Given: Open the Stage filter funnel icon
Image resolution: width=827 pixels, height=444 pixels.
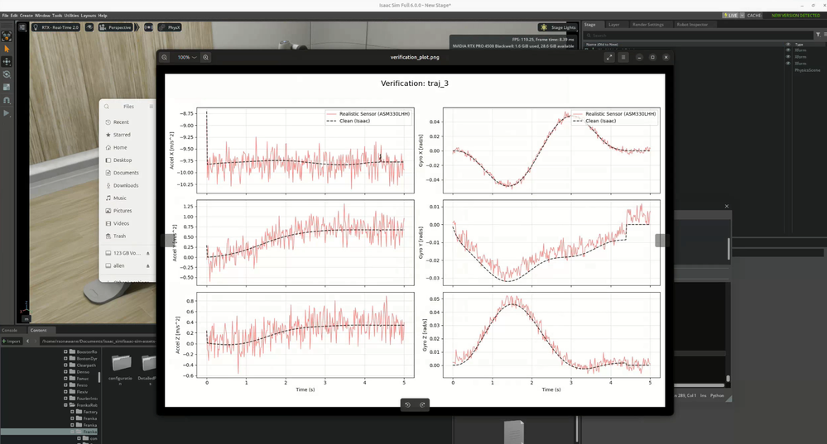Looking at the screenshot, I should [818, 35].
